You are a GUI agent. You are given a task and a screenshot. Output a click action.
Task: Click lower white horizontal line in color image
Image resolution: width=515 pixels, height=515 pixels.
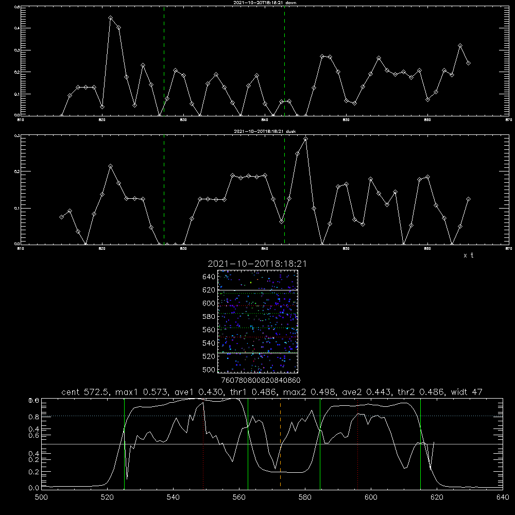pos(257,353)
